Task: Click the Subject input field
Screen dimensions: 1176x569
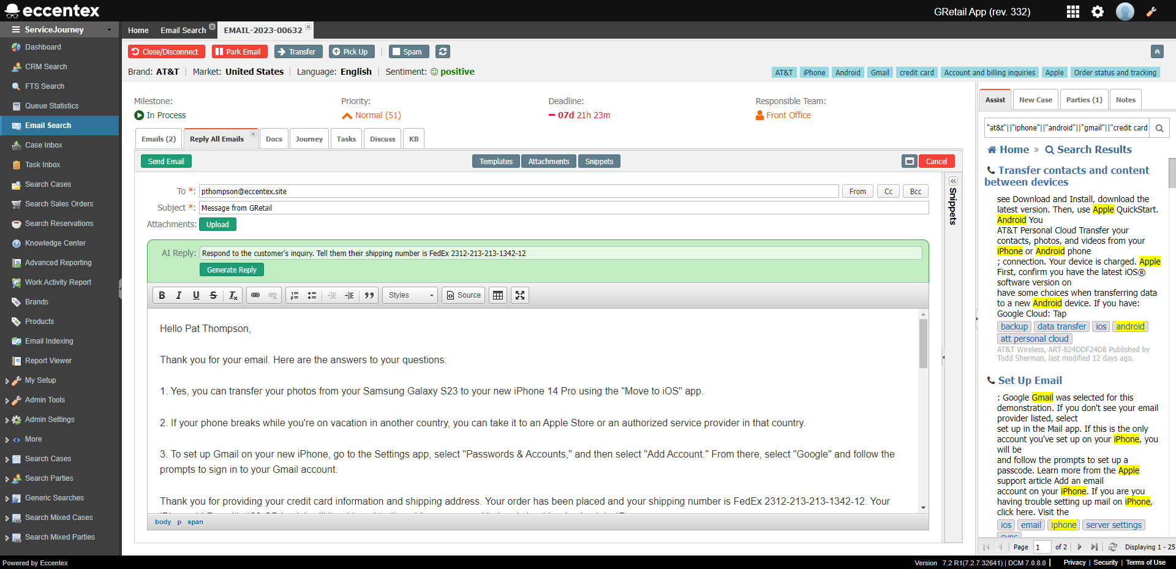Action: click(563, 208)
